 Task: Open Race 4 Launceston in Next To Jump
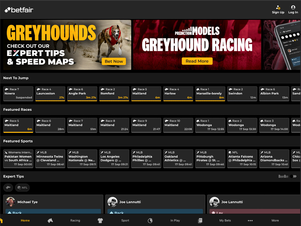click(x=50, y=94)
